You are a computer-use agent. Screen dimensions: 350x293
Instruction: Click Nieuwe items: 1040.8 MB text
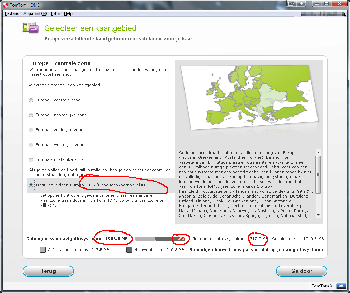click(x=159, y=250)
